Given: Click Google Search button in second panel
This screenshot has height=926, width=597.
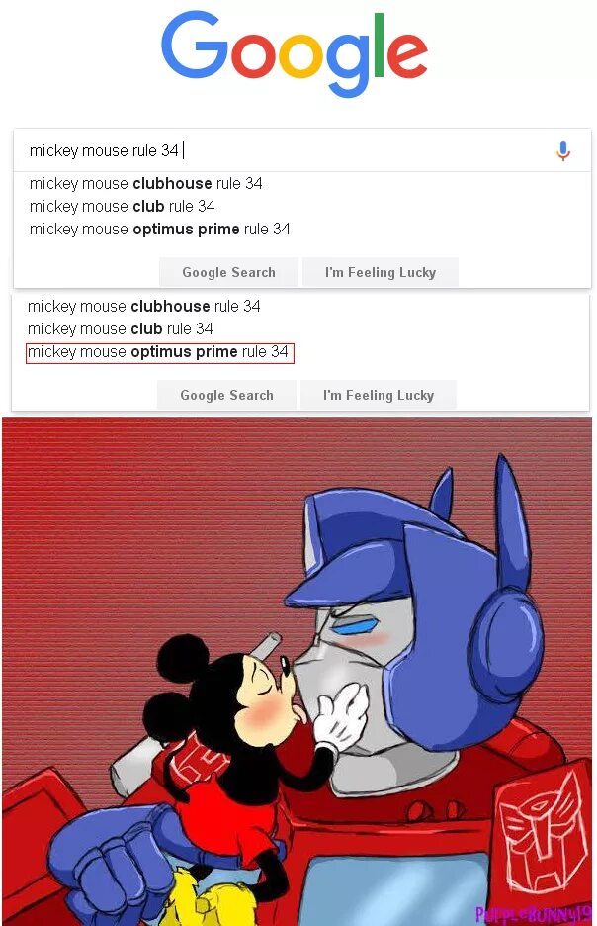Looking at the screenshot, I should click(227, 395).
